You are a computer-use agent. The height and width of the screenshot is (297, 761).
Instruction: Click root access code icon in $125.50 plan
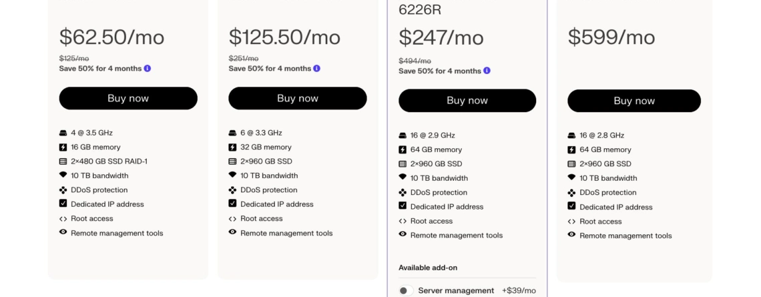coord(232,219)
